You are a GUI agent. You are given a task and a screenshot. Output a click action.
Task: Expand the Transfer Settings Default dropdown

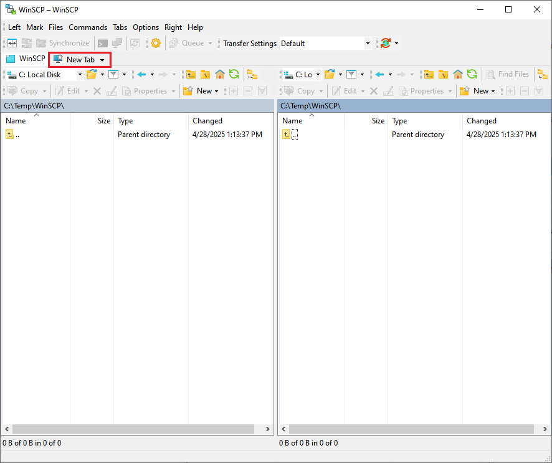tap(368, 44)
